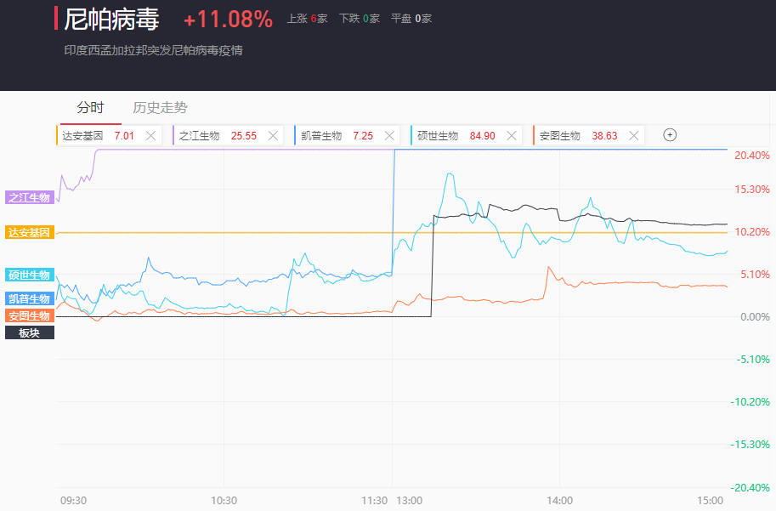Screen dimensions: 776x511
Task: Toggle the 硕世生物 line label
Action: (30, 275)
